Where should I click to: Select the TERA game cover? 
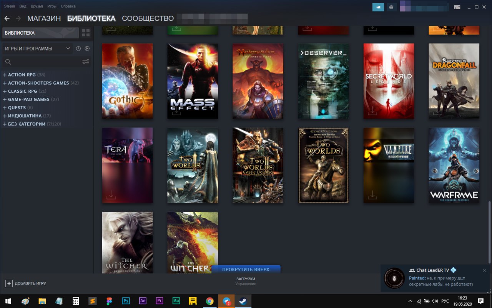point(127,165)
